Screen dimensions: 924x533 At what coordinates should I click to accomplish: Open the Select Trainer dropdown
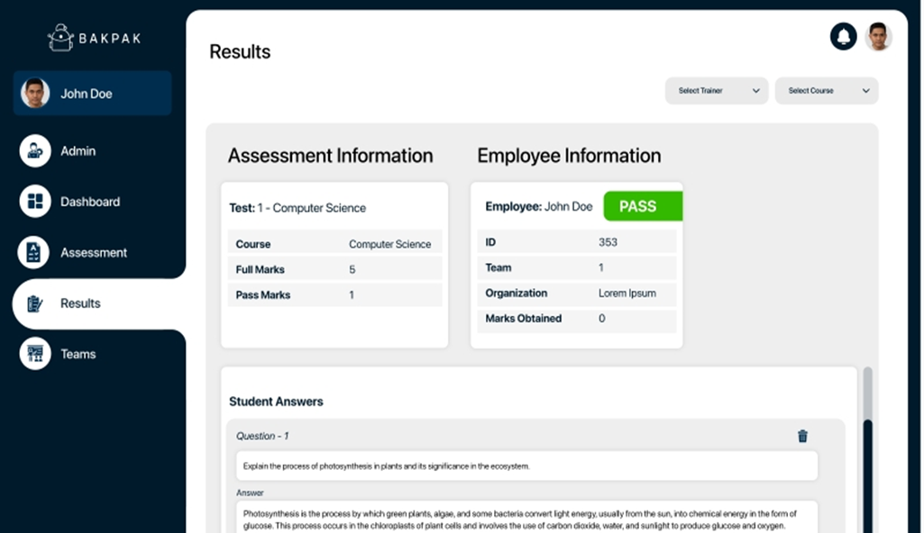coord(716,91)
